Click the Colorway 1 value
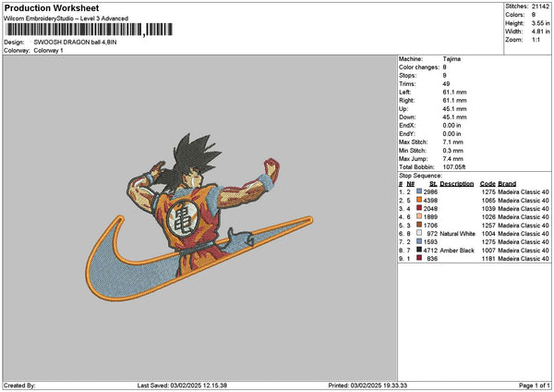 pos(48,51)
